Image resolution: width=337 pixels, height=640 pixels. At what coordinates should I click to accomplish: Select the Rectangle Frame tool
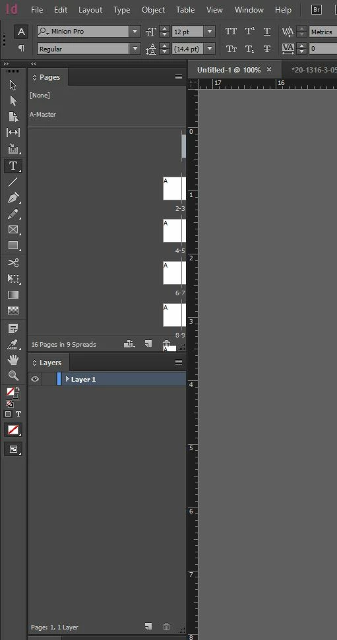13,229
